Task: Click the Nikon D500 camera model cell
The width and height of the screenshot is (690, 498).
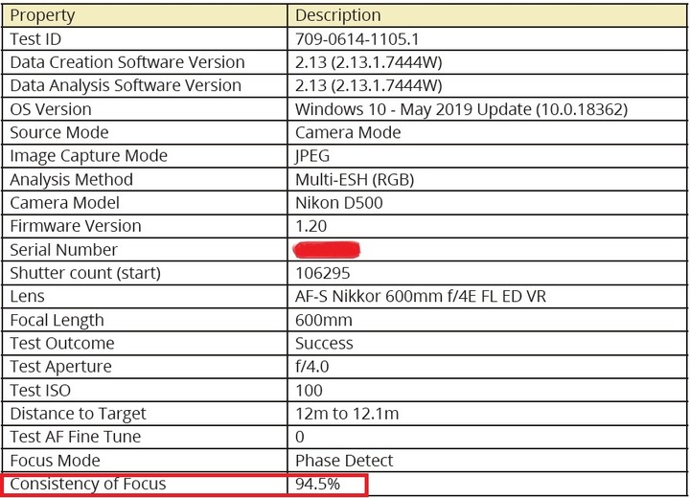Action: coord(487,203)
